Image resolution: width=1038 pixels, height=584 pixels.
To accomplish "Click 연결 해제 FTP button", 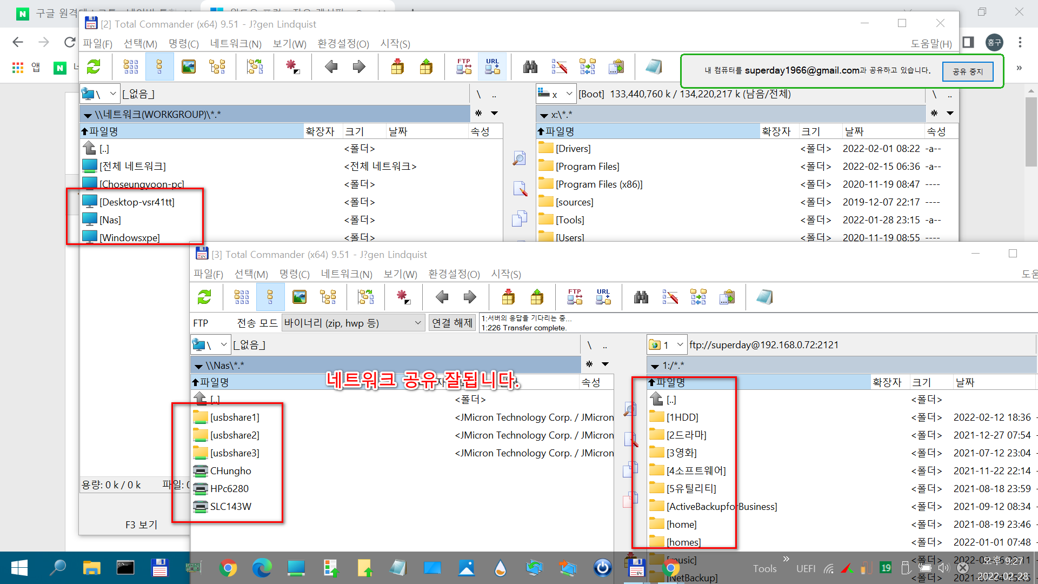I will [x=452, y=323].
